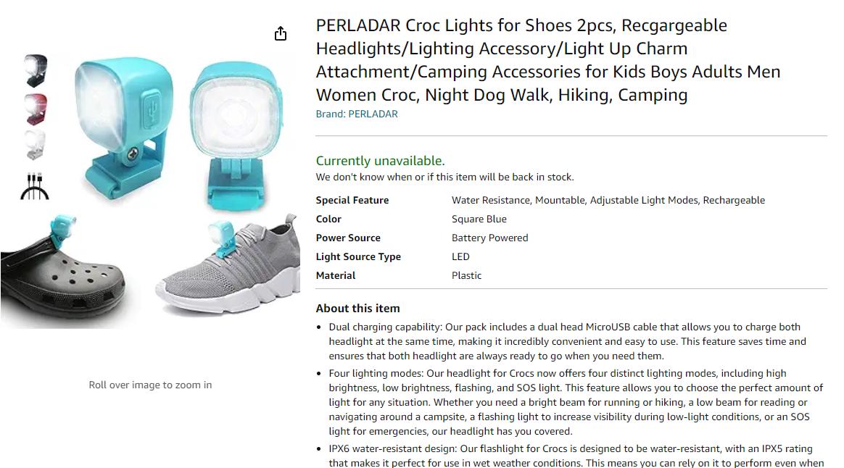844x468 pixels.
Task: Select the white light thumbnail
Action: coord(36,145)
